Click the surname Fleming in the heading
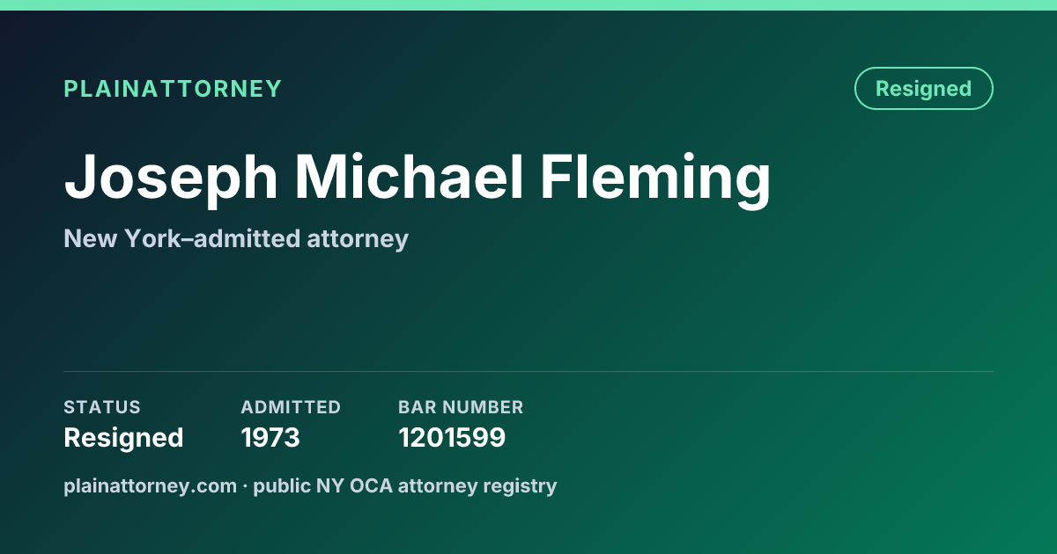 click(655, 179)
